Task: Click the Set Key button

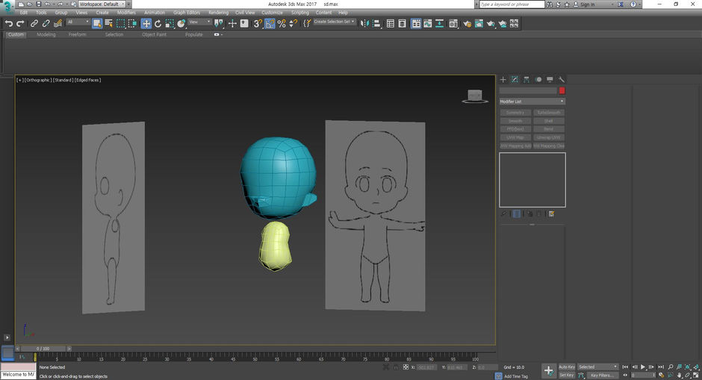Action: click(x=567, y=375)
